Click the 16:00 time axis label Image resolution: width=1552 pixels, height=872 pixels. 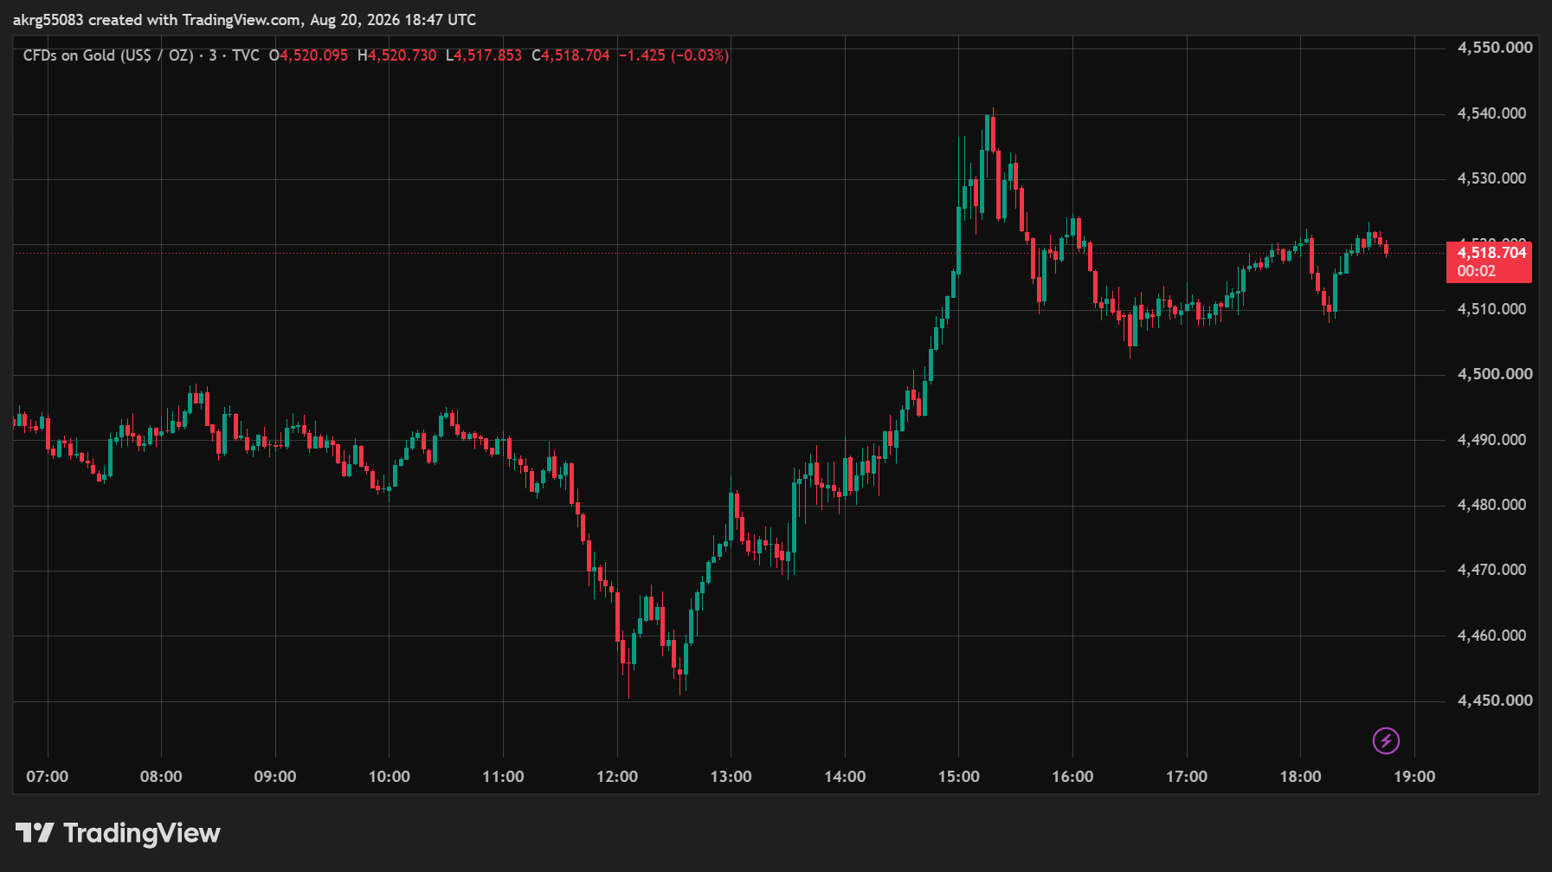coord(1072,777)
